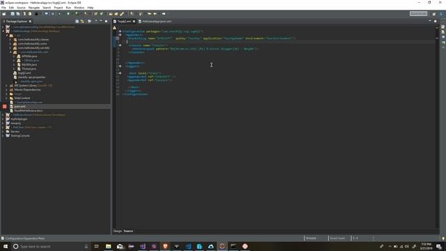Viewport: 446px width, 251px height.
Task: Click the Save All toolbar icon
Action: pos(18,14)
